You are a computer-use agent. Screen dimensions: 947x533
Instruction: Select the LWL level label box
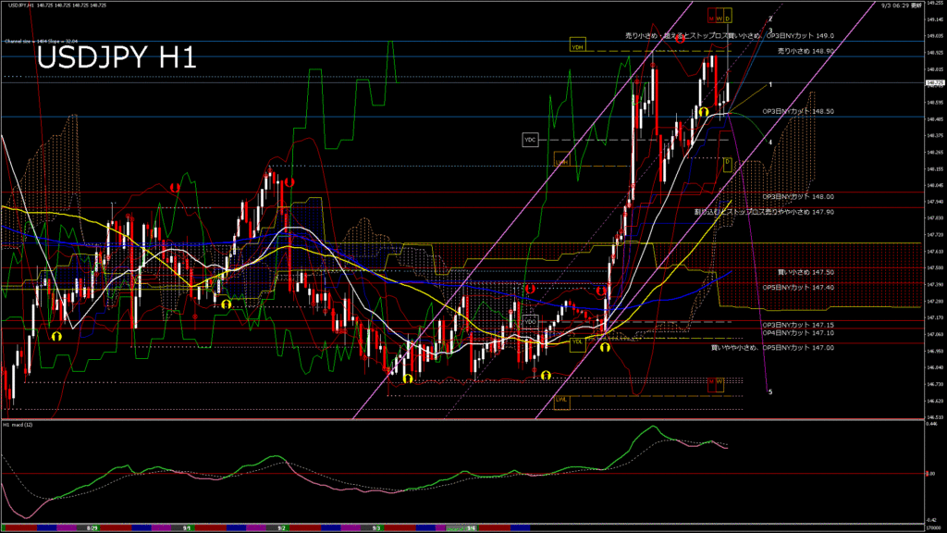561,401
